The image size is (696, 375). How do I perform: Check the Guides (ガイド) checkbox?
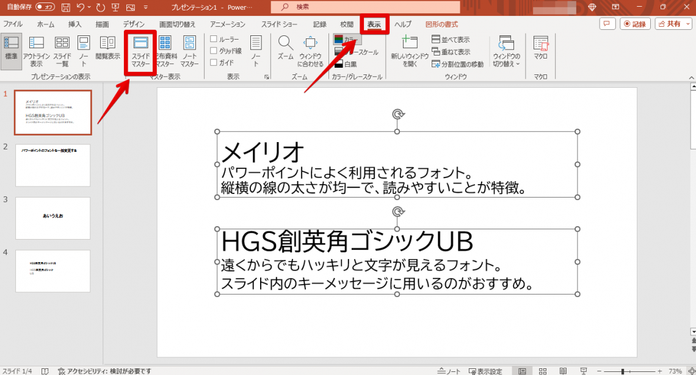click(x=214, y=63)
